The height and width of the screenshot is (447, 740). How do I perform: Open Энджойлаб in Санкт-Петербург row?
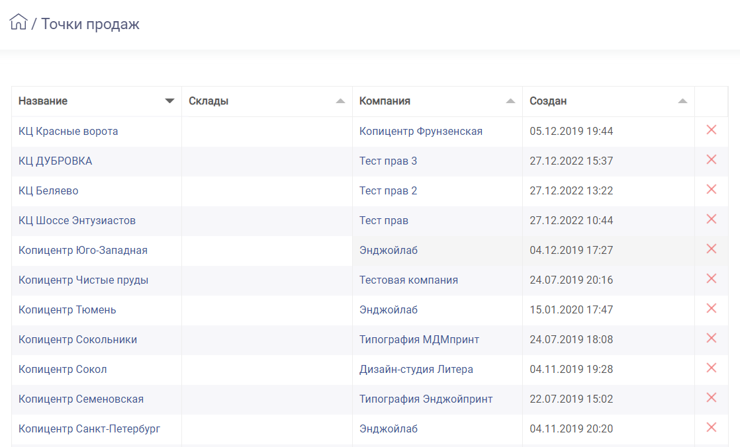(x=389, y=428)
